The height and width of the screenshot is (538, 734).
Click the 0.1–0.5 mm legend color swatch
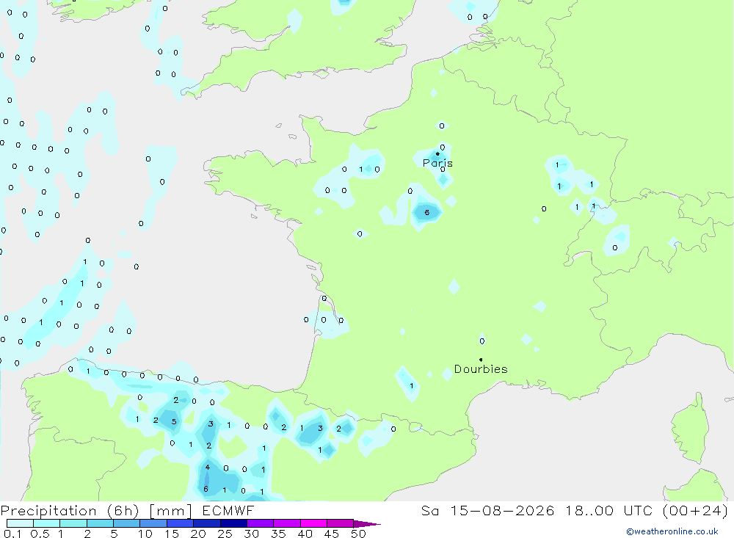pos(20,523)
